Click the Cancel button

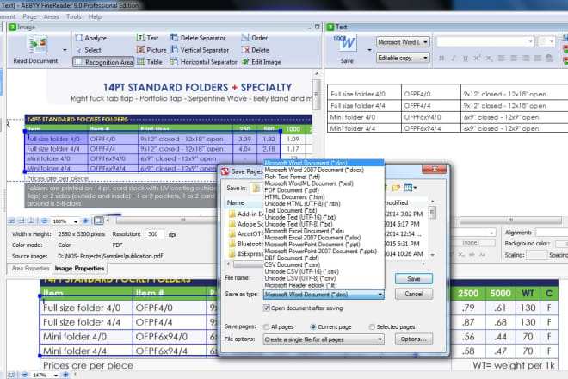click(413, 294)
